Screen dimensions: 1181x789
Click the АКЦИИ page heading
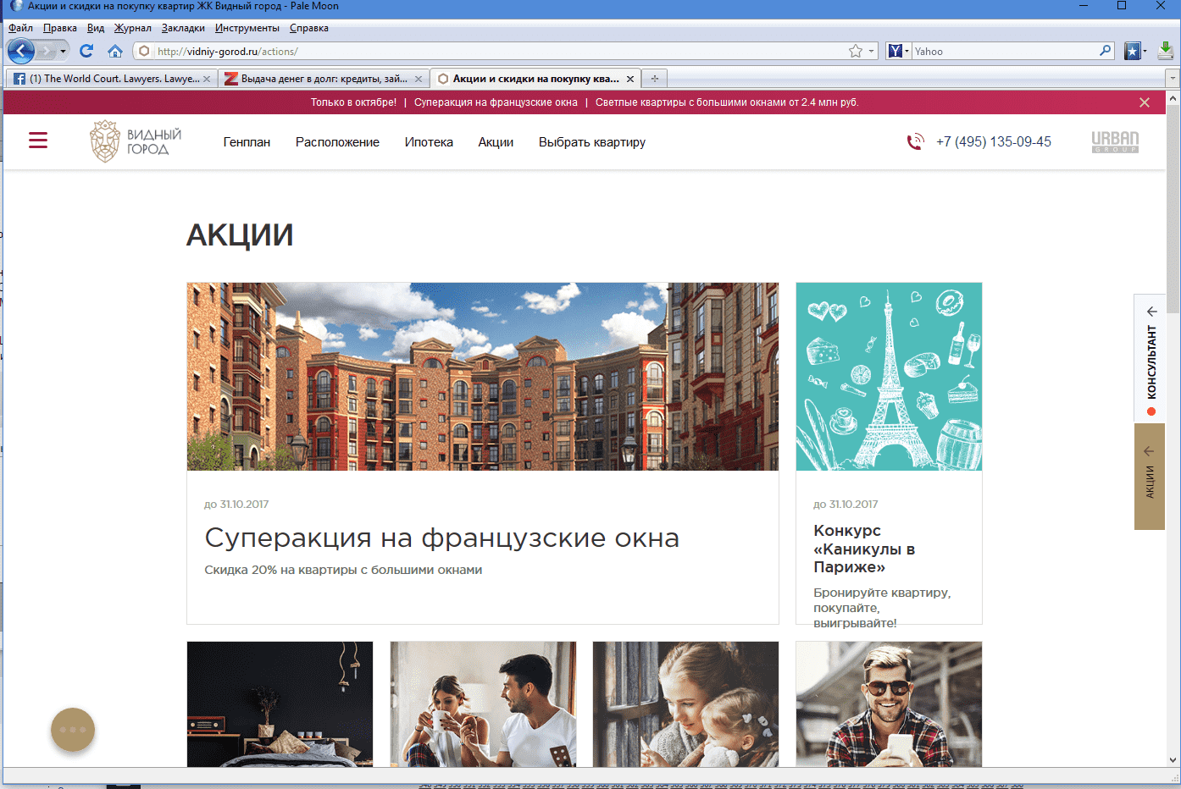coord(240,234)
